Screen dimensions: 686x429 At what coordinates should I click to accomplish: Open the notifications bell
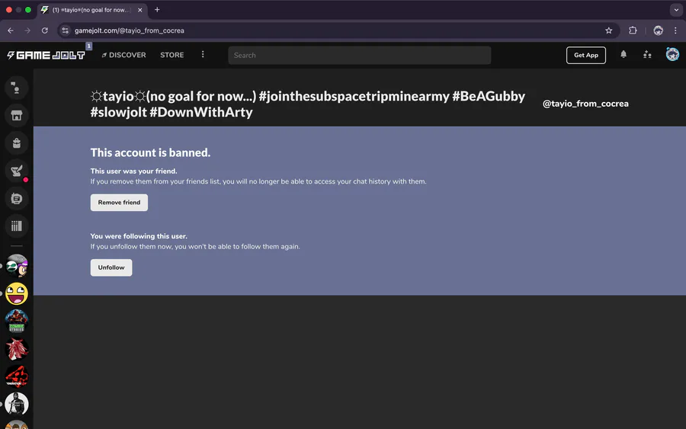pos(623,55)
